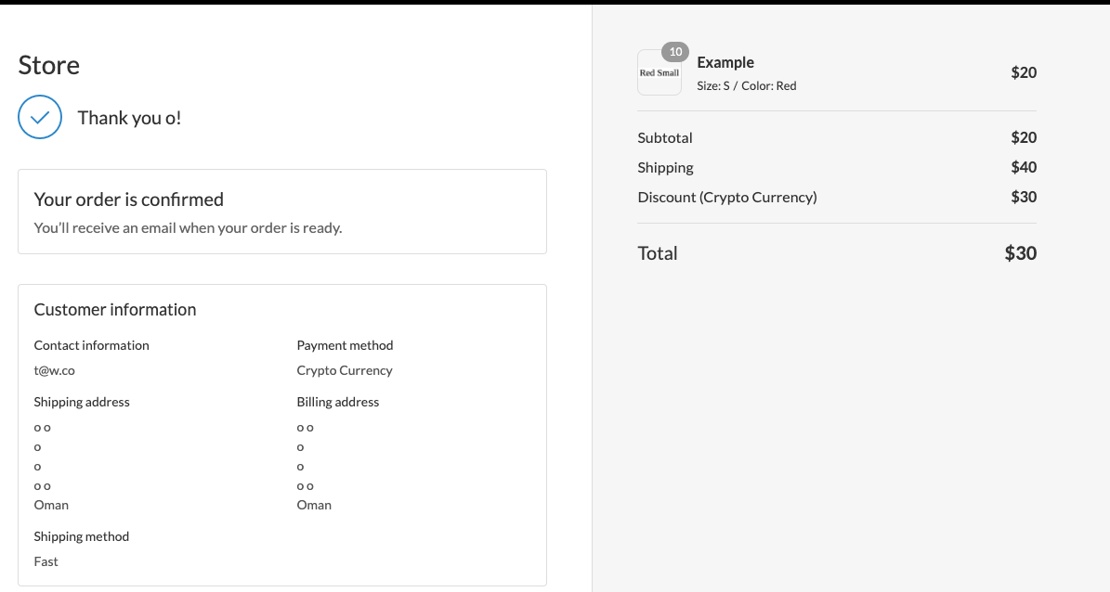Click the Total amount $30
The height and width of the screenshot is (592, 1110).
coord(1021,253)
